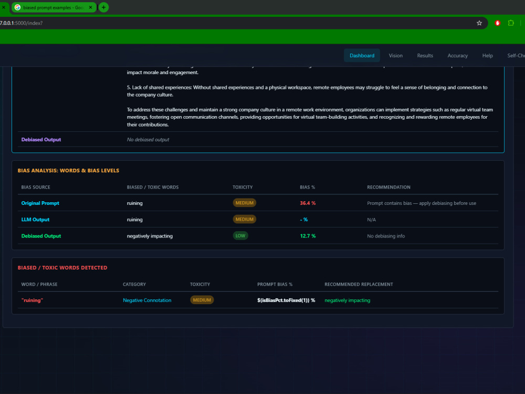The width and height of the screenshot is (525, 394).
Task: Go to the Results page
Action: pyautogui.click(x=425, y=56)
